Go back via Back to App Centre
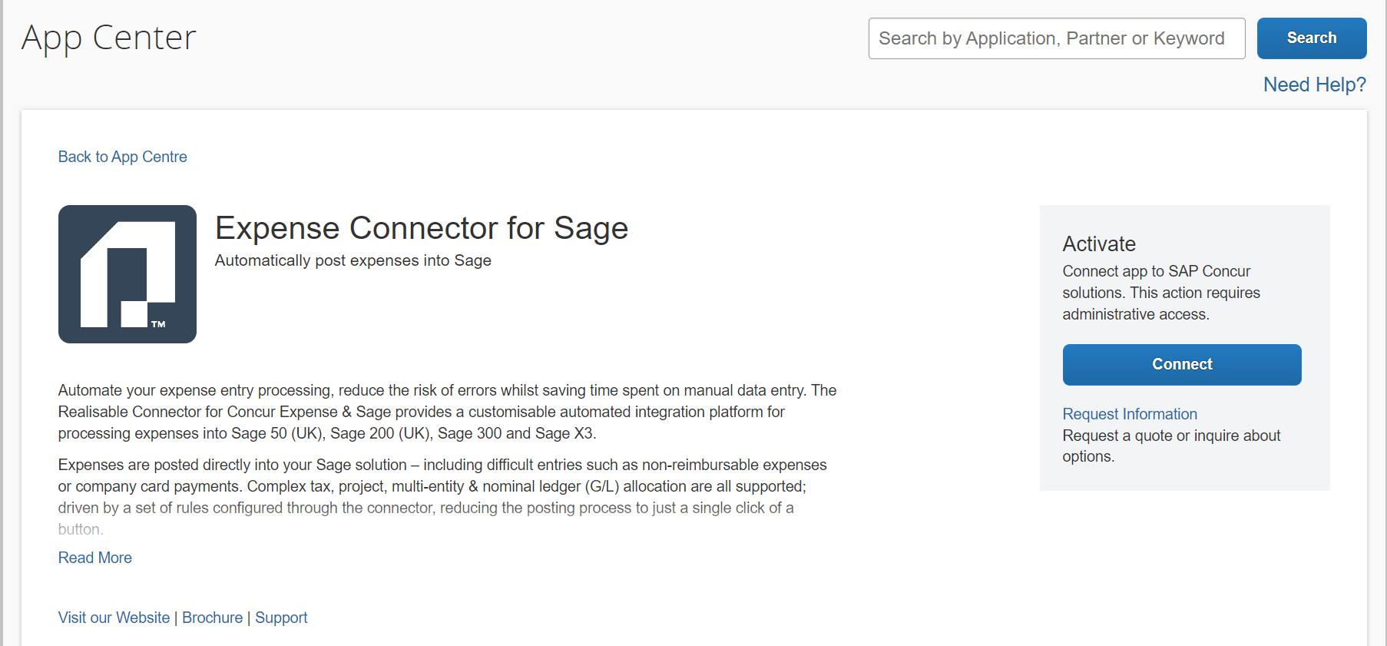The height and width of the screenshot is (646, 1387). pyautogui.click(x=123, y=157)
